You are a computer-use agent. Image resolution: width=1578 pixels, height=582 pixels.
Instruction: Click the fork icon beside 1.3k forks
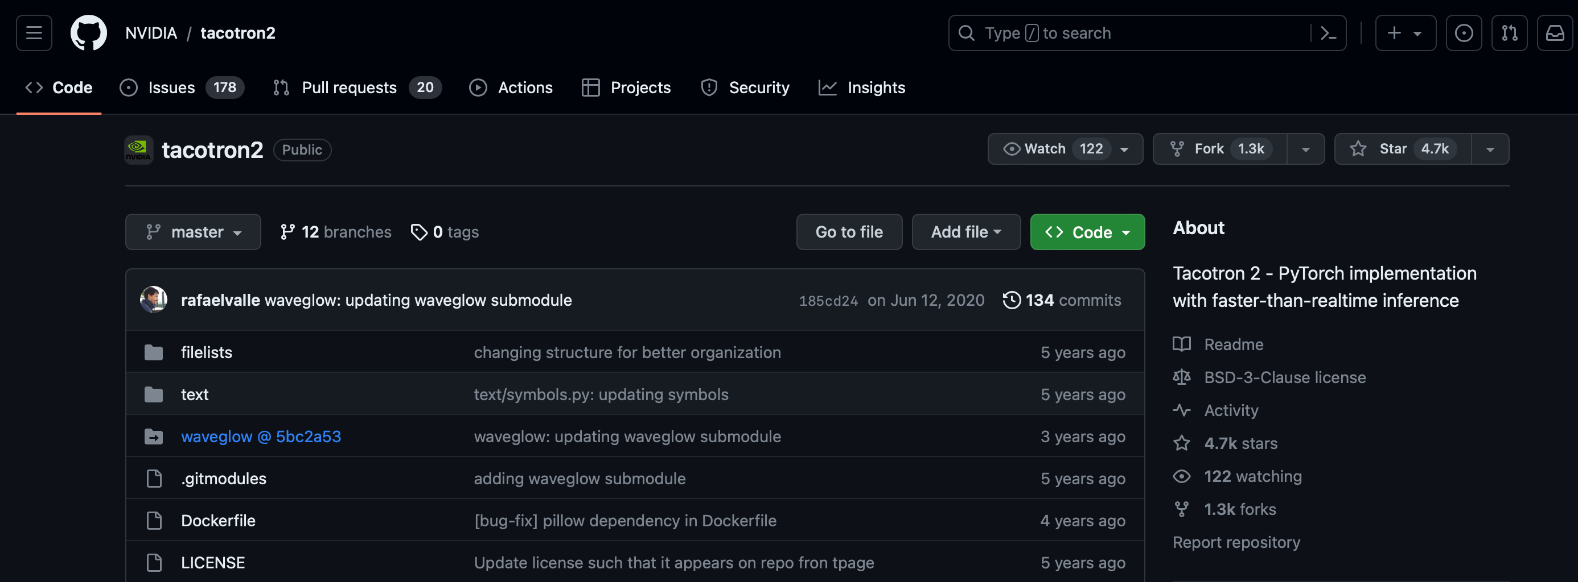[1181, 509]
